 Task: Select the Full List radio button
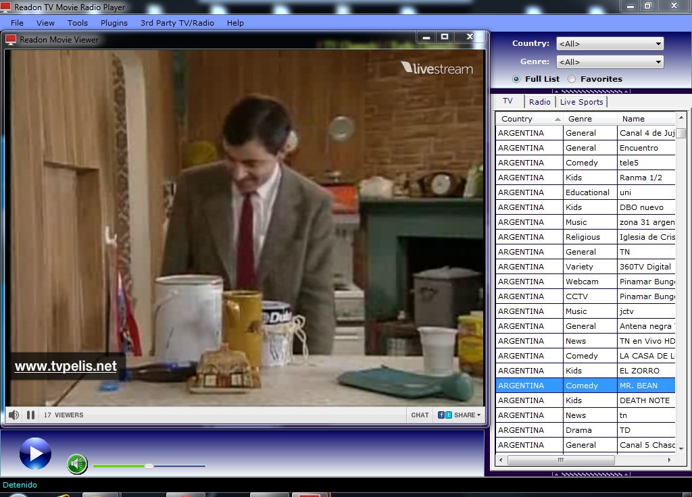[516, 79]
